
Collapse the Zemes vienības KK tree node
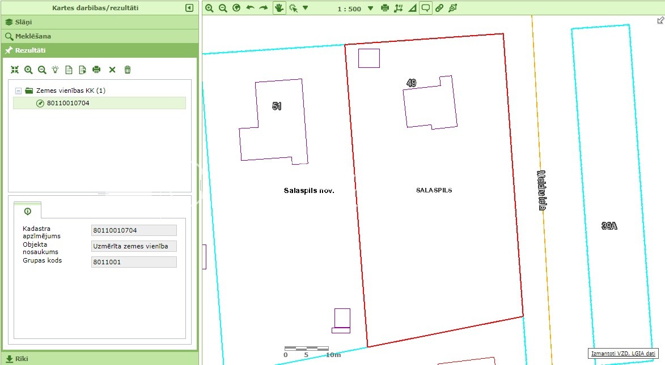[19, 91]
